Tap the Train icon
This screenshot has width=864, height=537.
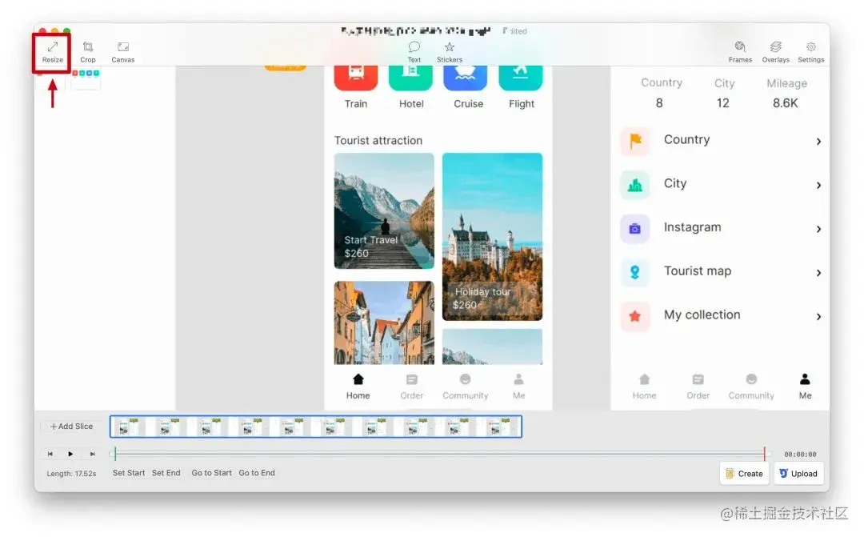pyautogui.click(x=356, y=77)
